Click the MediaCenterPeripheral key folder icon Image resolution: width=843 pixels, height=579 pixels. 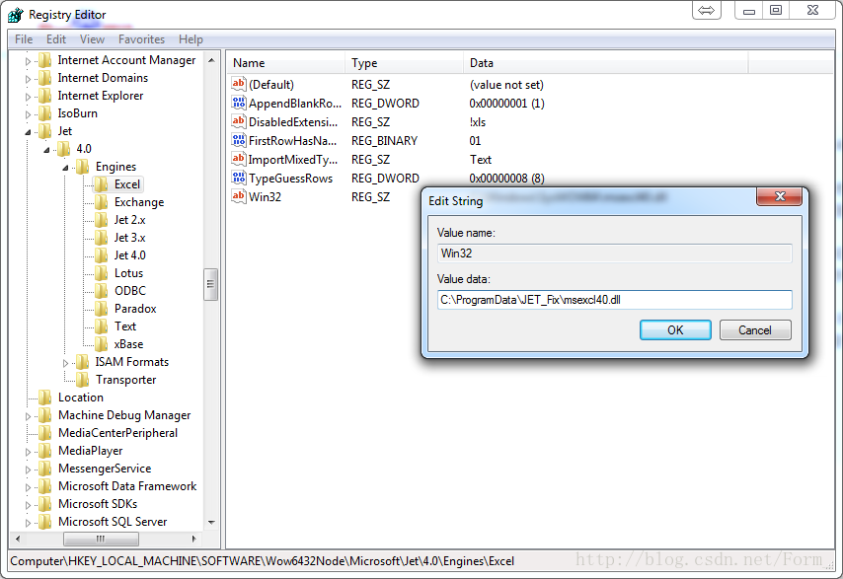click(45, 433)
